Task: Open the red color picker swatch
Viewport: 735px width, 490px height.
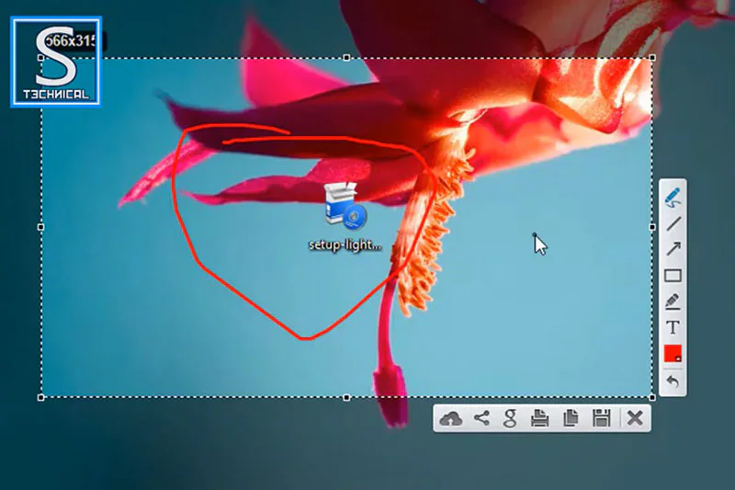Action: click(673, 354)
